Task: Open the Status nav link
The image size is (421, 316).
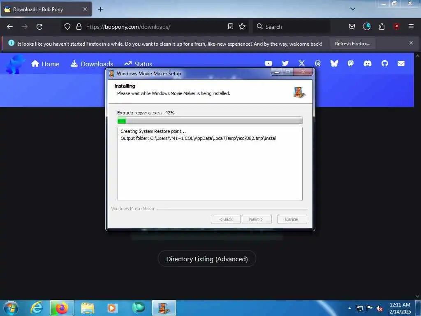Action: pyautogui.click(x=138, y=64)
